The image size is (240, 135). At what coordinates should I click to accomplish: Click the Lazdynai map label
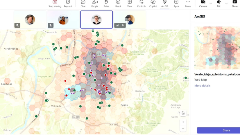pos(6,84)
